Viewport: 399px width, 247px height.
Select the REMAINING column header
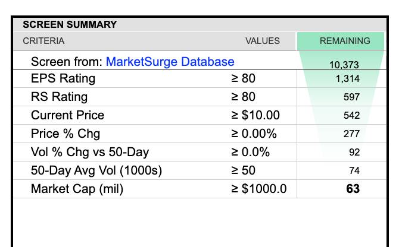[344, 41]
